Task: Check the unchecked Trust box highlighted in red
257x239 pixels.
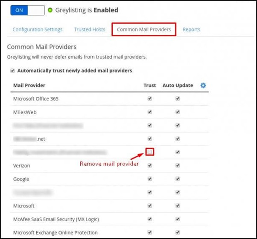Action: click(x=149, y=152)
